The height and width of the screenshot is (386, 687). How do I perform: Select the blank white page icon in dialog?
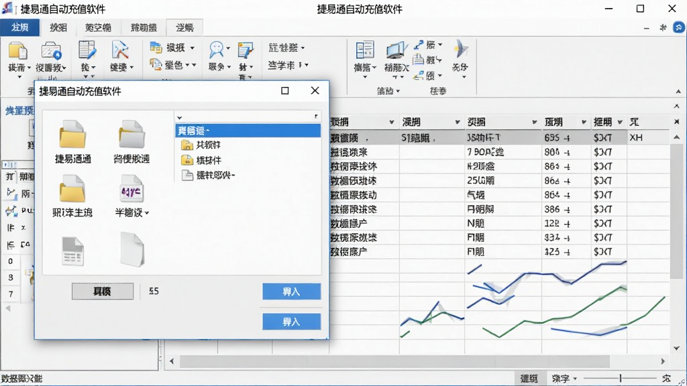pyautogui.click(x=132, y=249)
